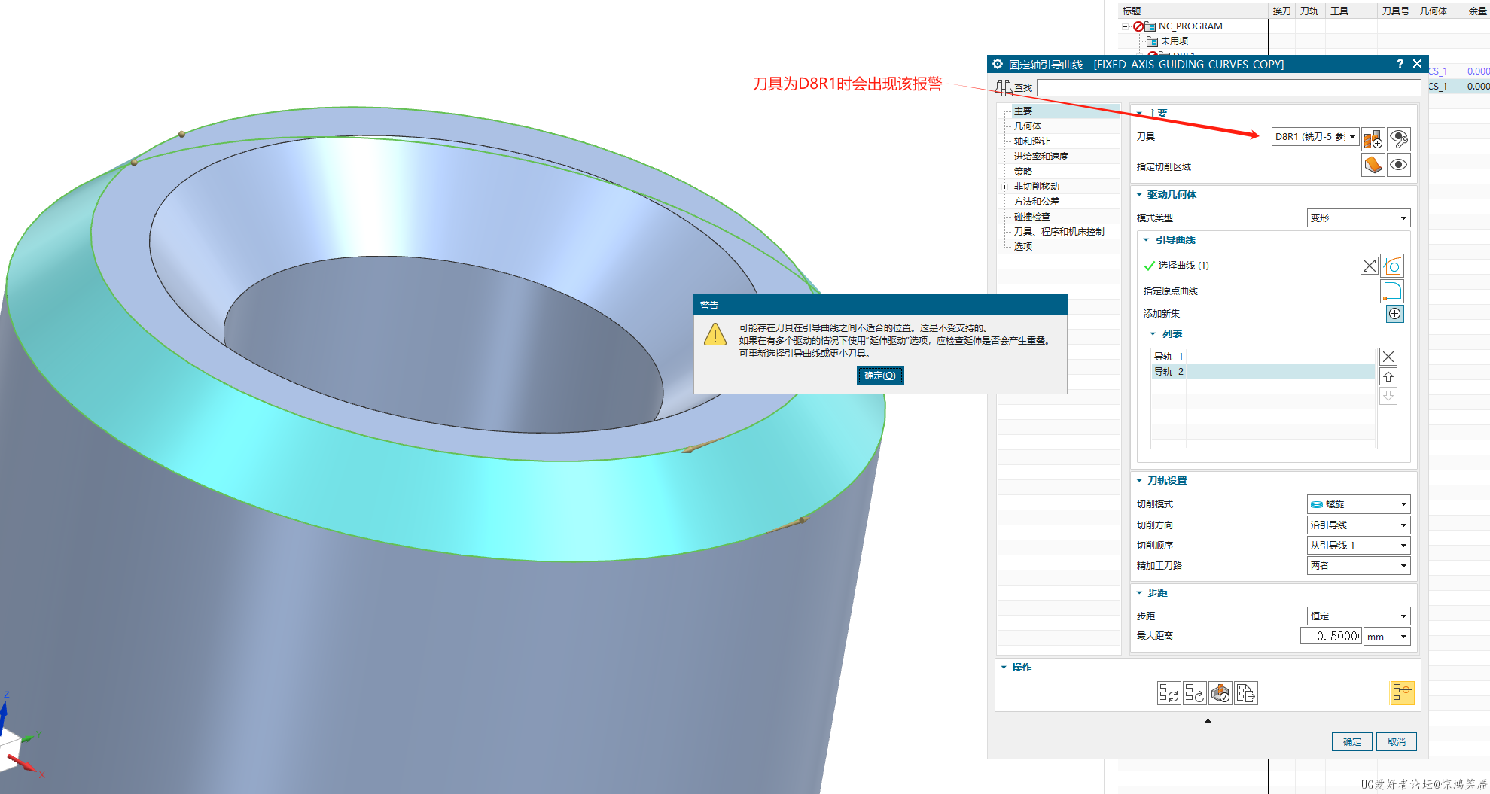
Task: Select the specify cut area geometry icon
Action: point(1373,165)
